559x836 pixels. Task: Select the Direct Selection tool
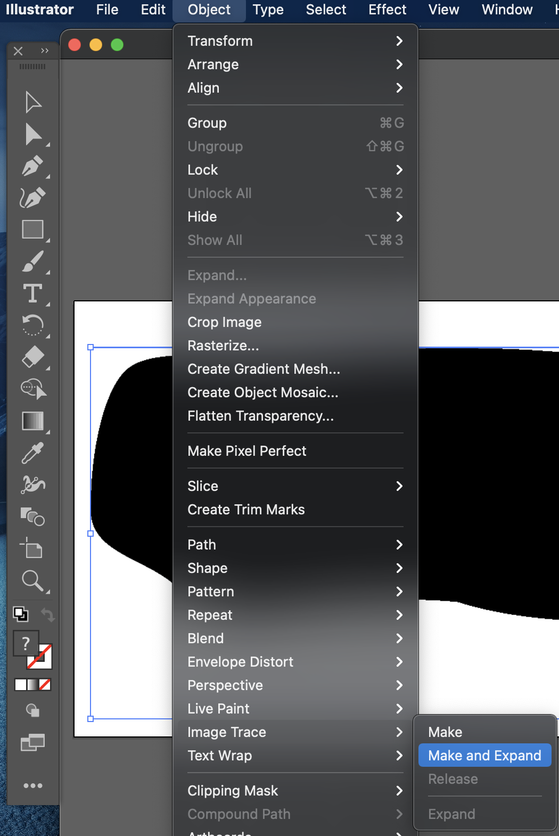tap(32, 135)
